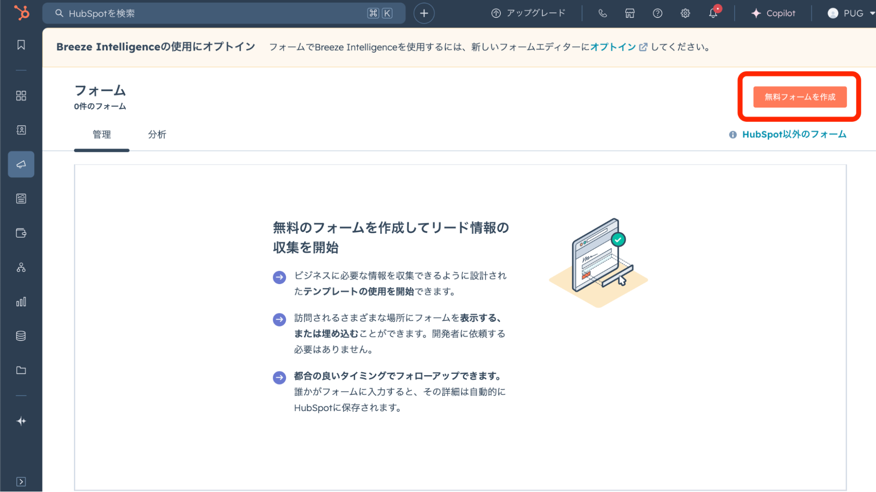This screenshot has width=876, height=492.
Task: Click the info icon beside HubSpot以外のフォーム
Action: (733, 135)
